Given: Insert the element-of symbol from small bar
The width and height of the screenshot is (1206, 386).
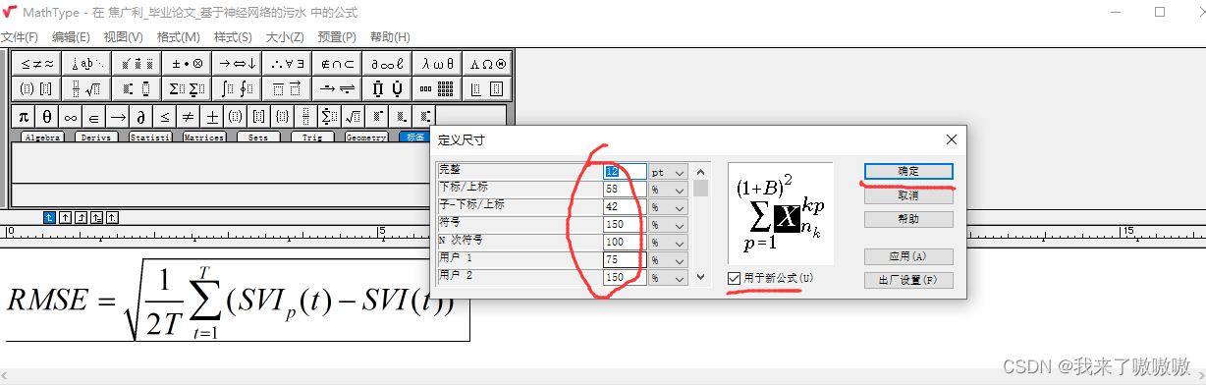Looking at the screenshot, I should (94, 116).
